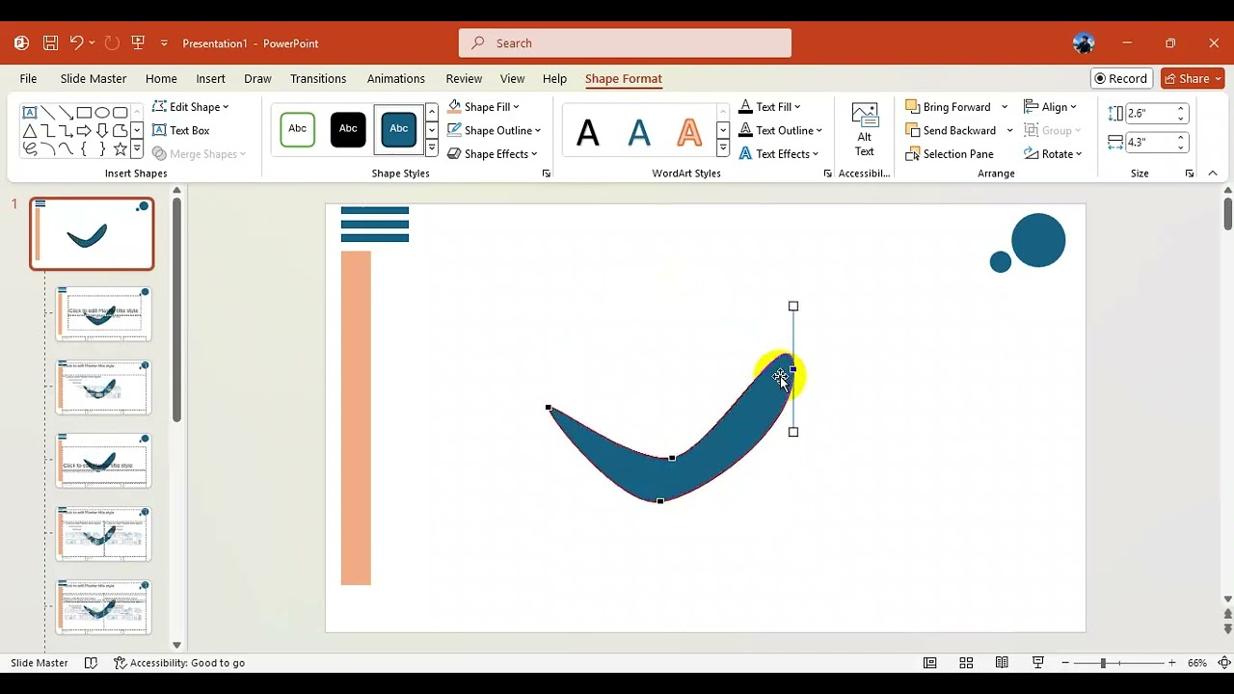Switch to the Insert tab
The width and height of the screenshot is (1234, 694).
210,79
